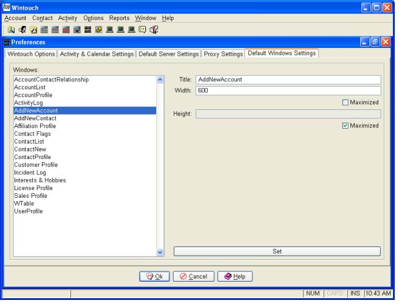Click the Help button at the bottom

pyautogui.click(x=235, y=276)
